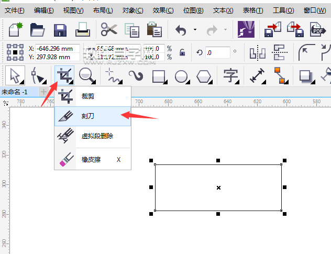331x254 pixels.
Task: Publish to PDF icon
Action: (318, 29)
